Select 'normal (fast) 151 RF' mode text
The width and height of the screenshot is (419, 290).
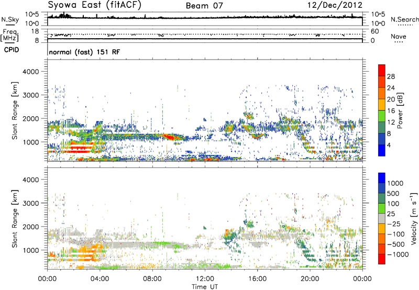(x=84, y=52)
